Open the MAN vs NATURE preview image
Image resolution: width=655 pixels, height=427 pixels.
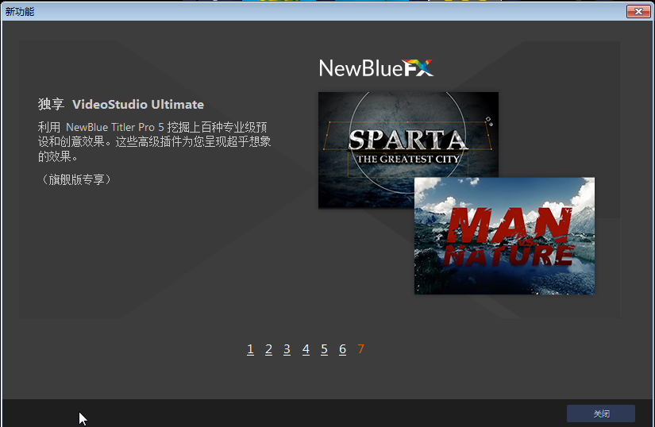504,236
